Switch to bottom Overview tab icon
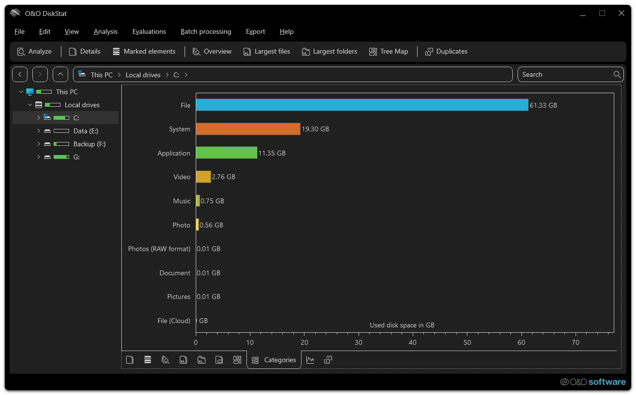636x395 pixels. pos(166,360)
